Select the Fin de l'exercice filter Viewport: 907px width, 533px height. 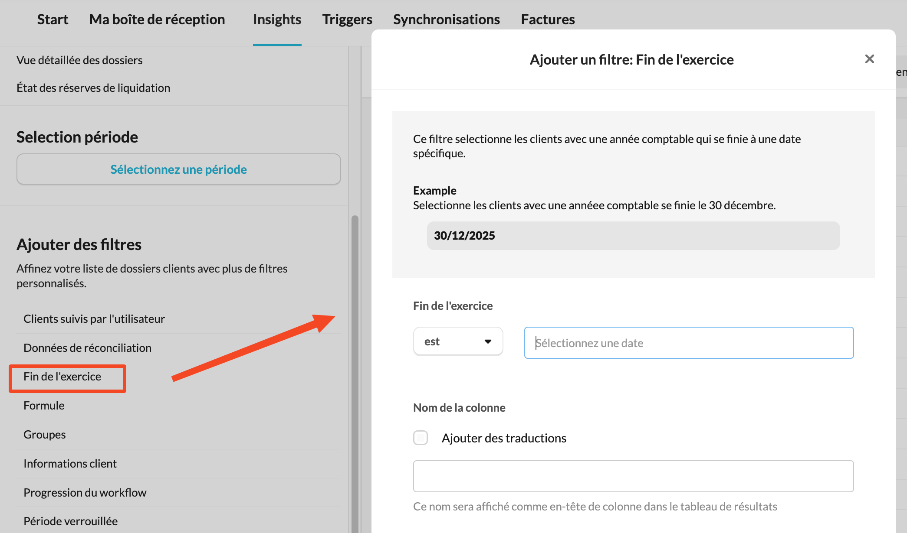click(x=62, y=377)
